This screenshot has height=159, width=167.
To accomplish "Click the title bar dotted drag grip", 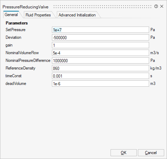I will pyautogui.click(x=102, y=7).
